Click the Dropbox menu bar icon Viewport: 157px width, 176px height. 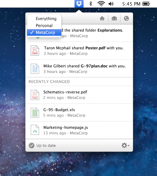click(x=79, y=4)
